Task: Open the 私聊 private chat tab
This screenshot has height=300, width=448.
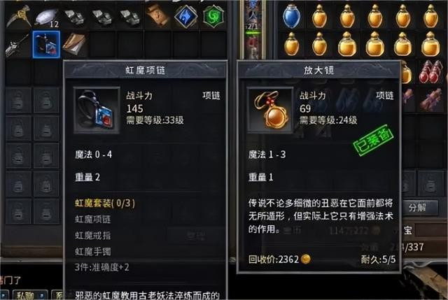Action: (x=28, y=296)
